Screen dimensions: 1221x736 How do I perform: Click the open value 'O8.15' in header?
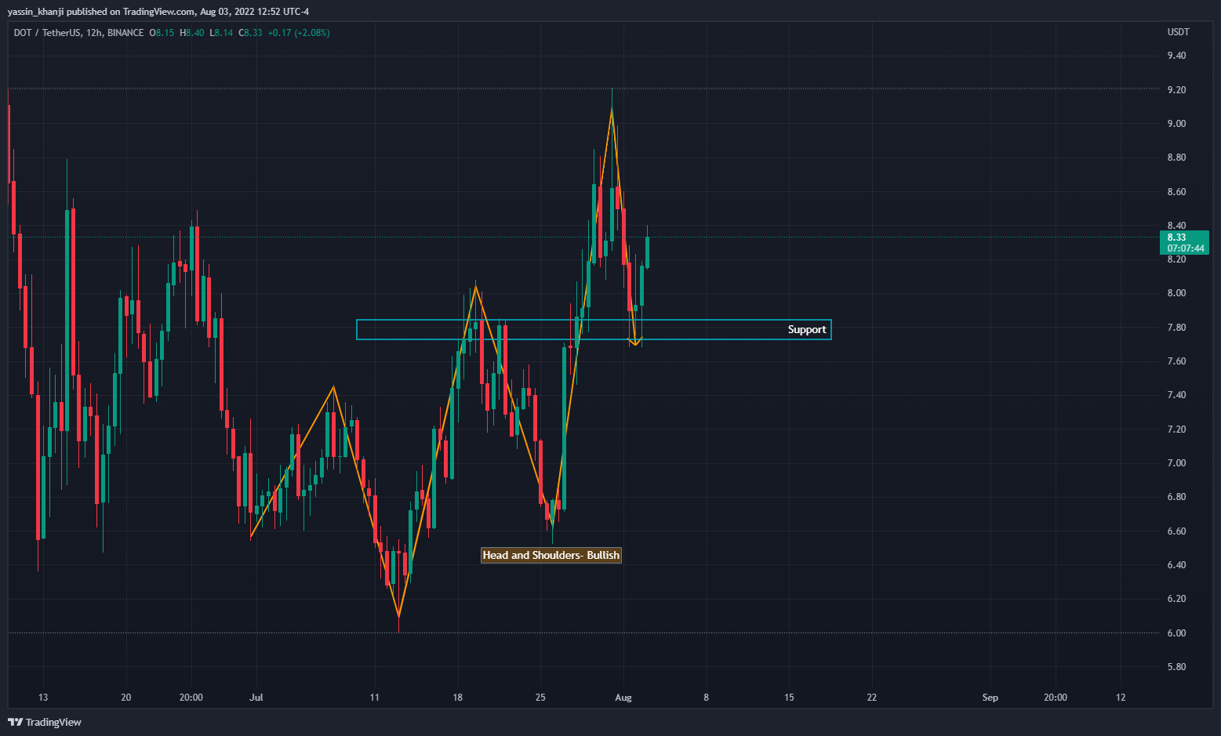tap(162, 33)
